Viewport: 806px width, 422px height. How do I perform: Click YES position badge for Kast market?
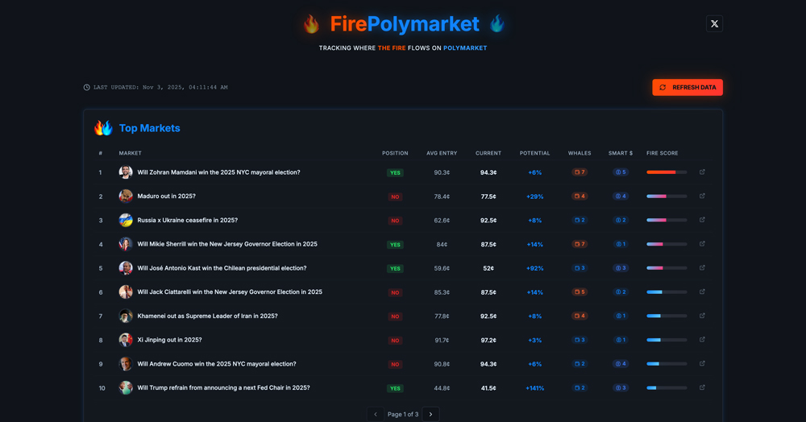[395, 268]
